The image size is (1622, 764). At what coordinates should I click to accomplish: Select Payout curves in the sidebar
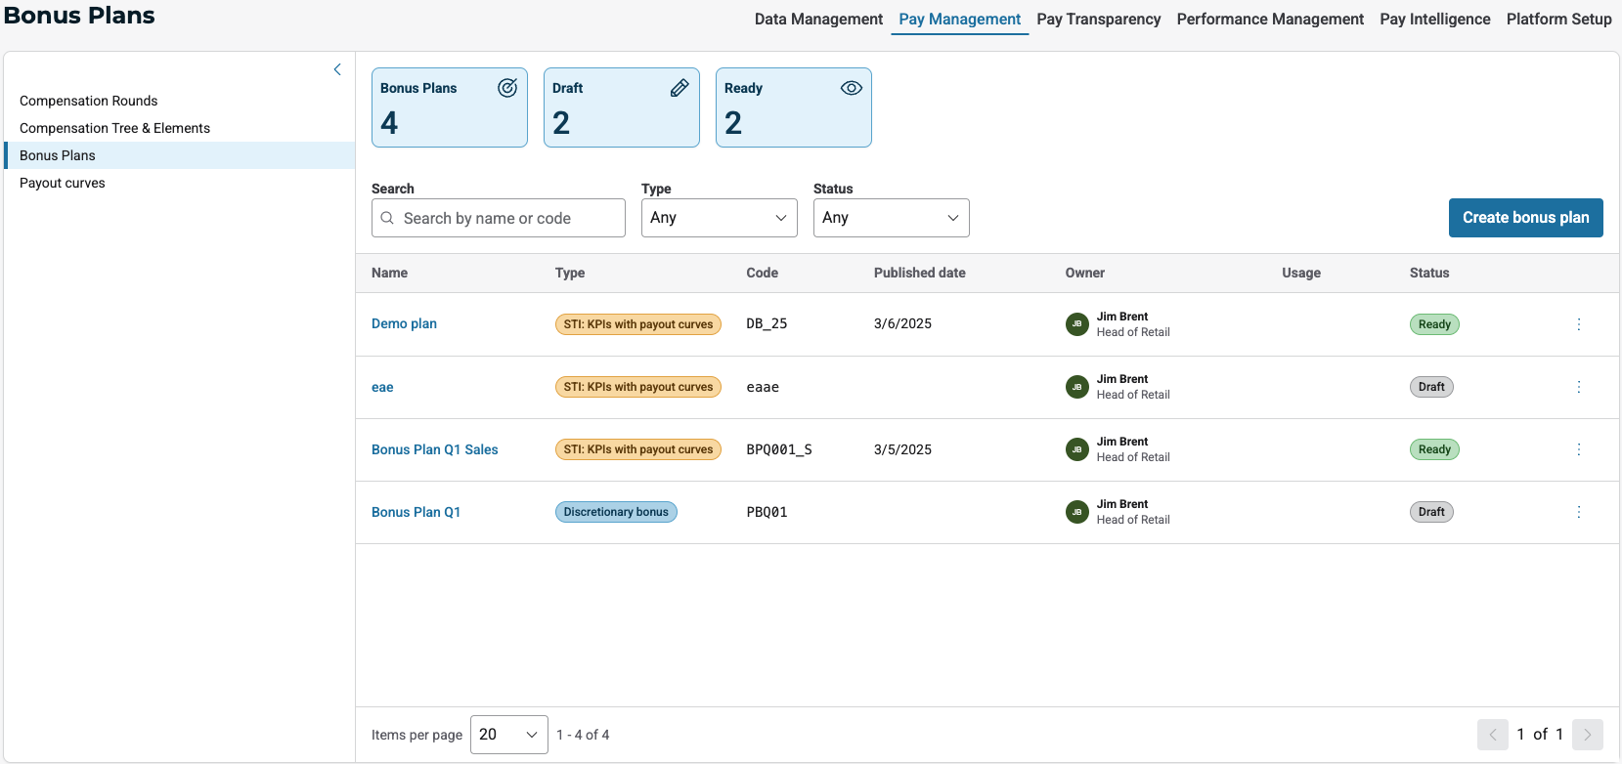click(x=63, y=183)
